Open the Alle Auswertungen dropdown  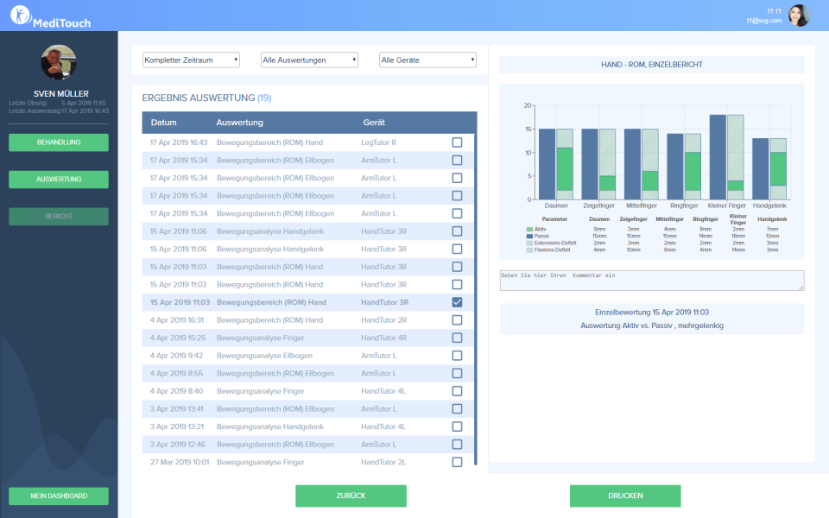point(309,60)
